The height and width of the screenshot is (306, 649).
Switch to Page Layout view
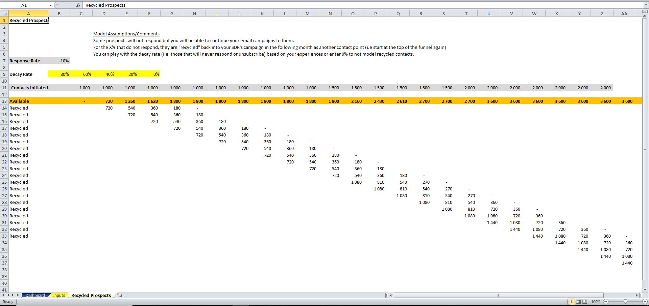point(578,302)
